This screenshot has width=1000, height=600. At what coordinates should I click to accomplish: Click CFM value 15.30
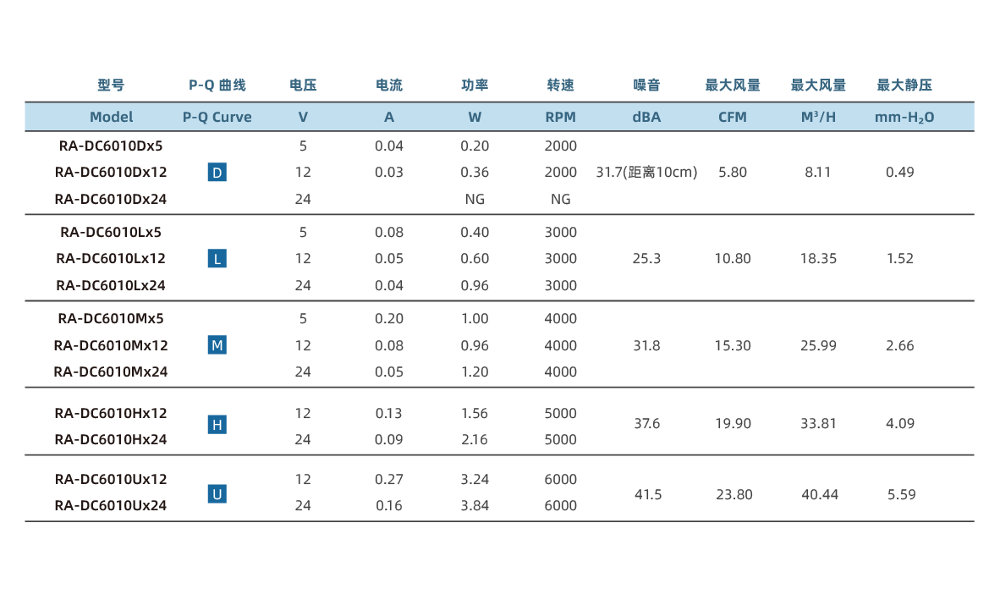point(732,345)
